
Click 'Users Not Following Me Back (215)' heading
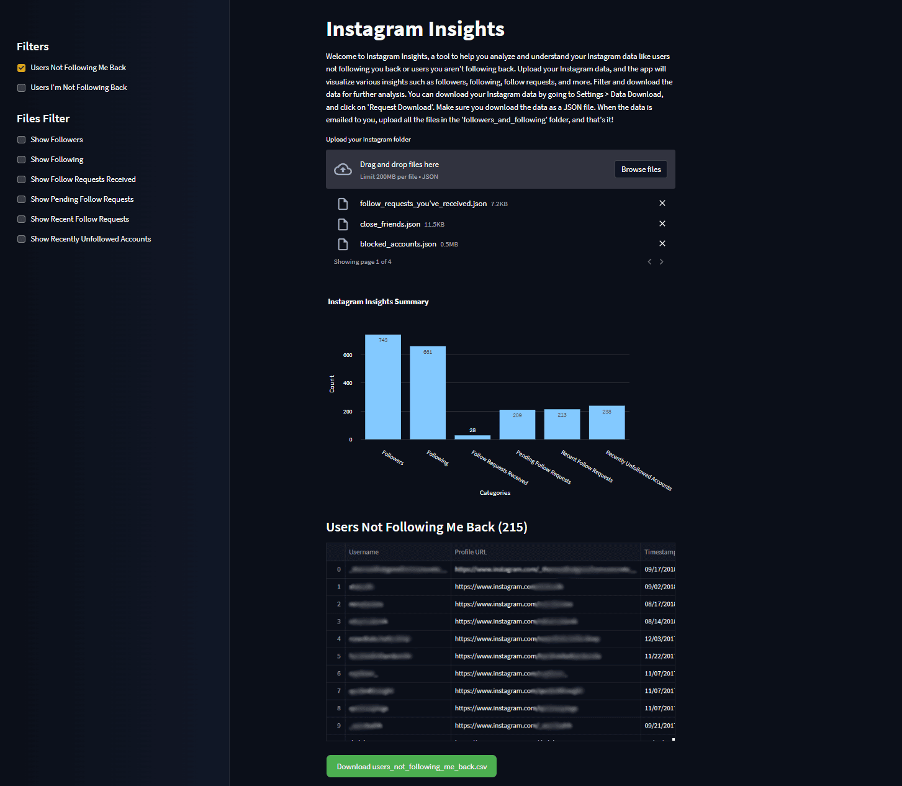coord(426,527)
